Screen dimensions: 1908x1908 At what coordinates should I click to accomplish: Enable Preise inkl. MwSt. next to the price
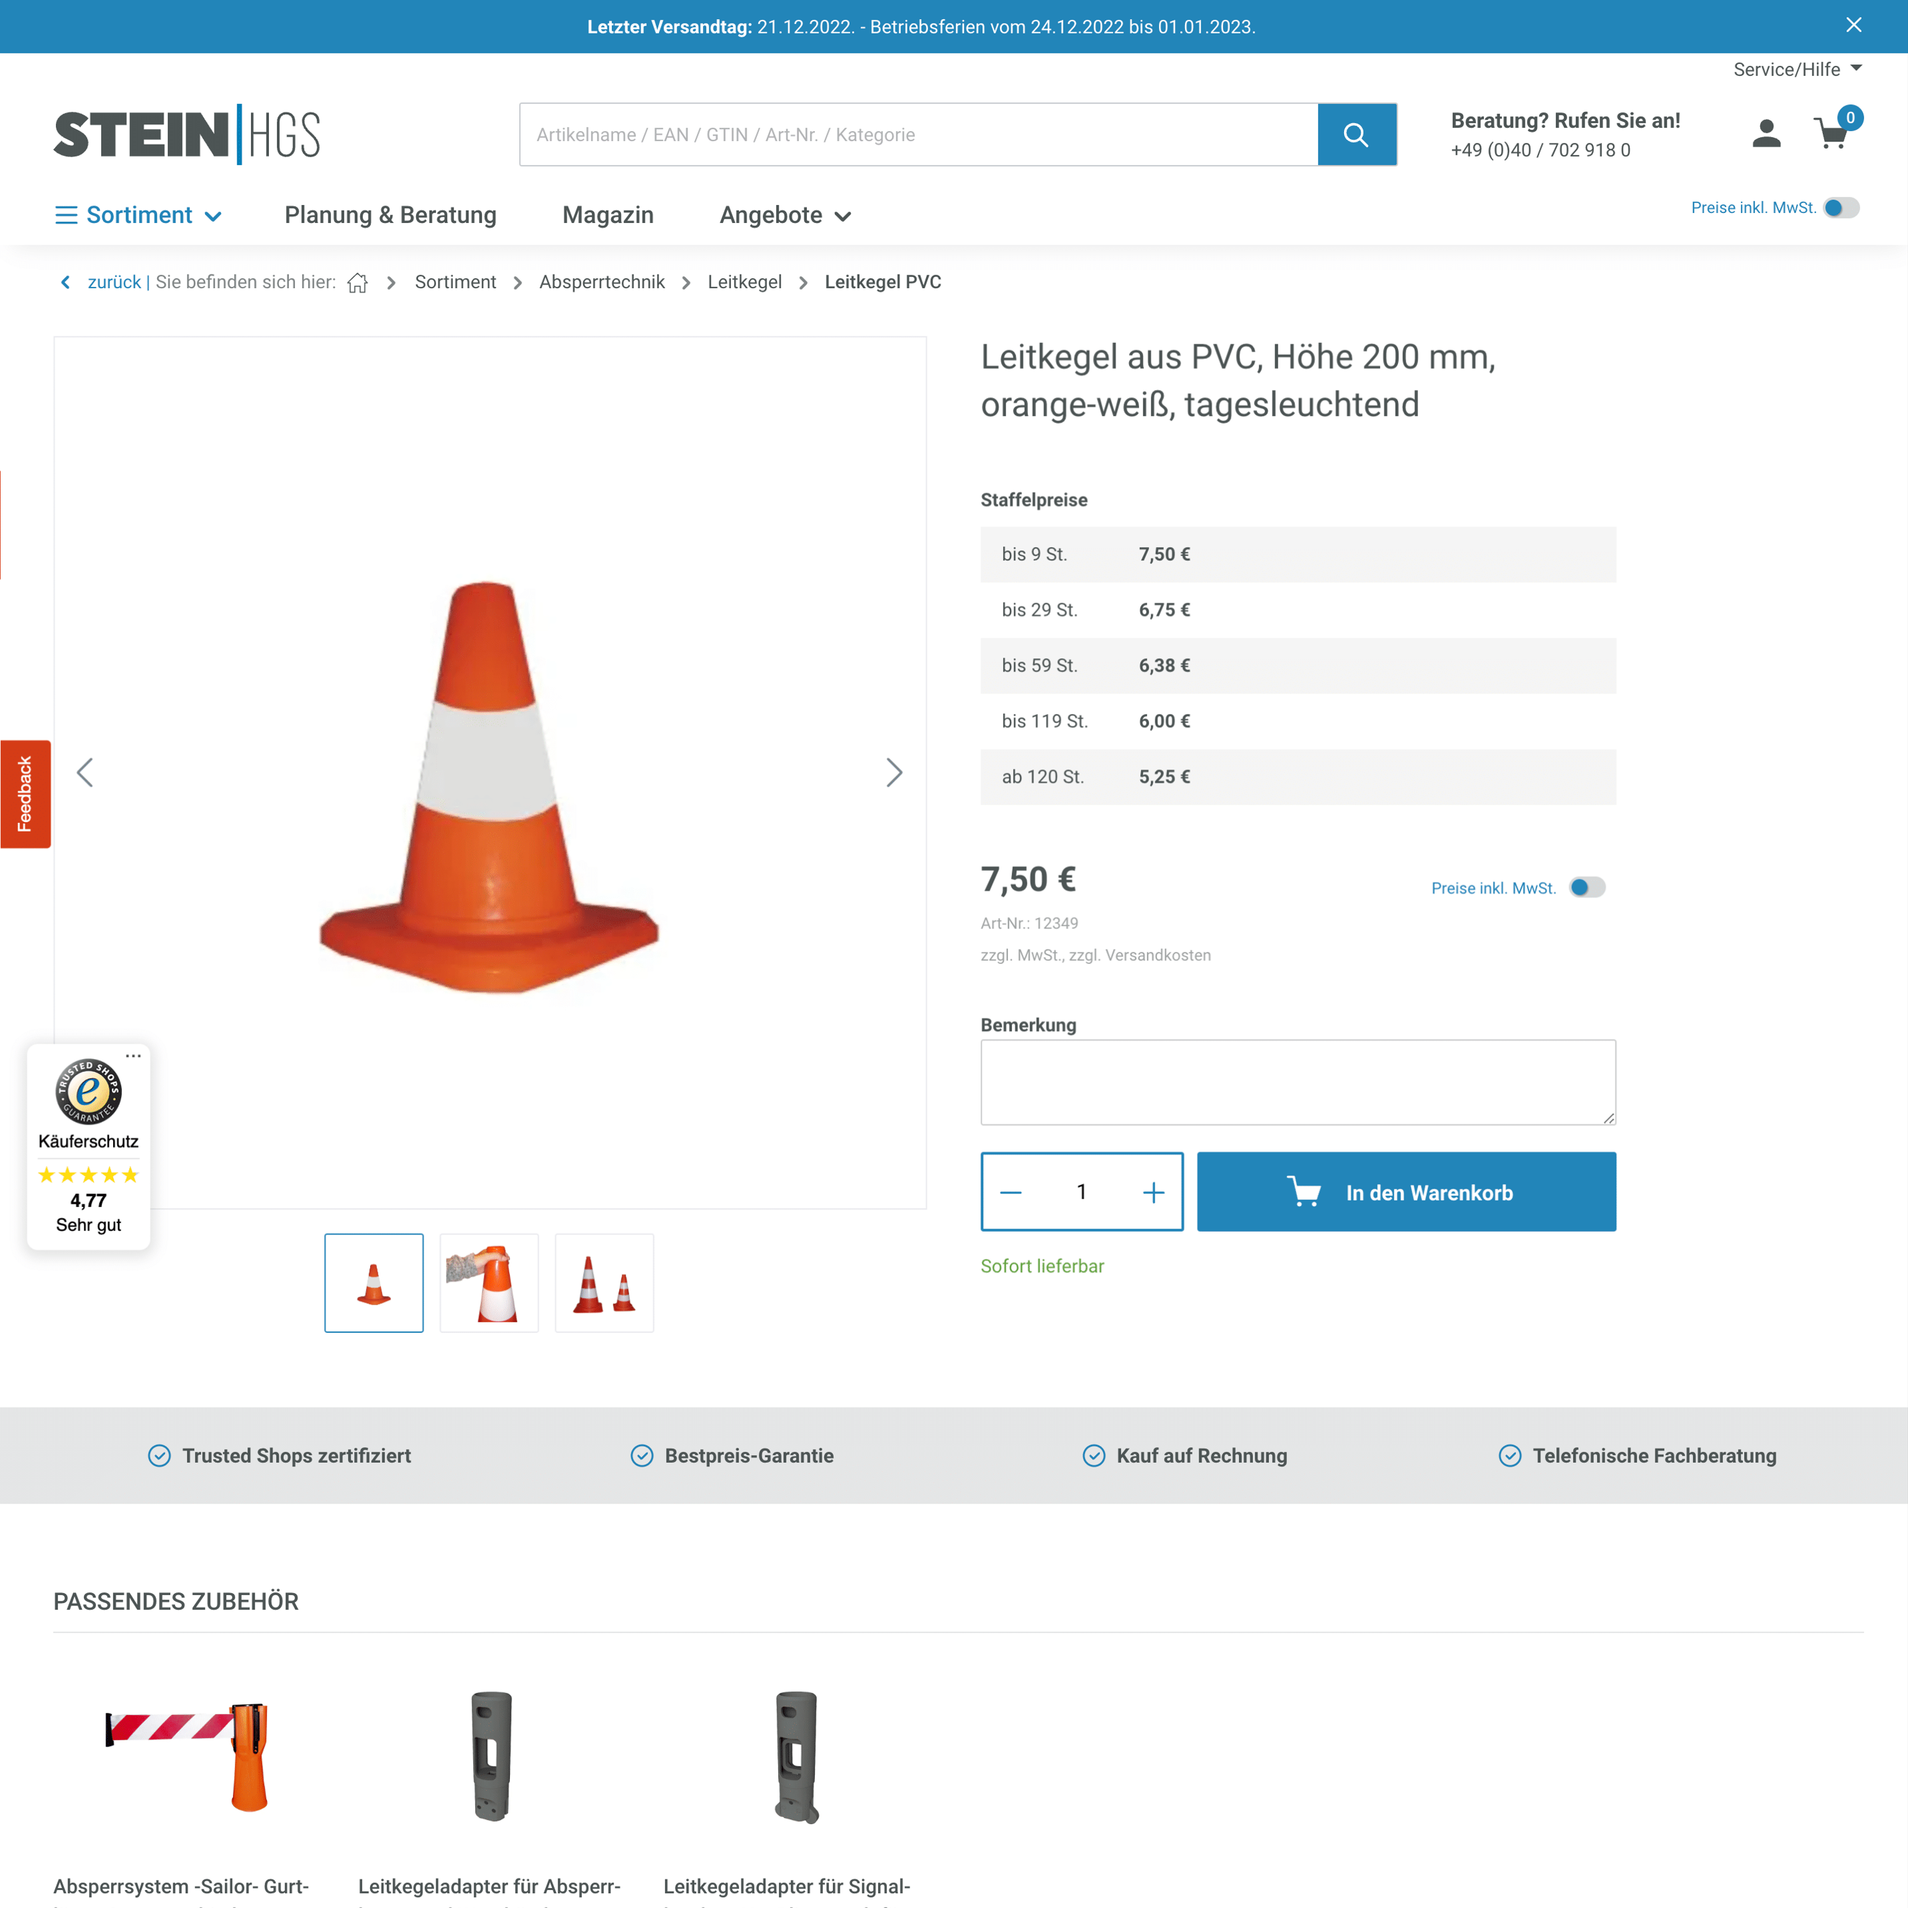point(1586,887)
